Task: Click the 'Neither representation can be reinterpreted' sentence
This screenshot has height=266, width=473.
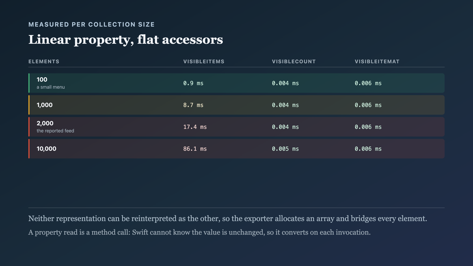Action: click(x=227, y=219)
